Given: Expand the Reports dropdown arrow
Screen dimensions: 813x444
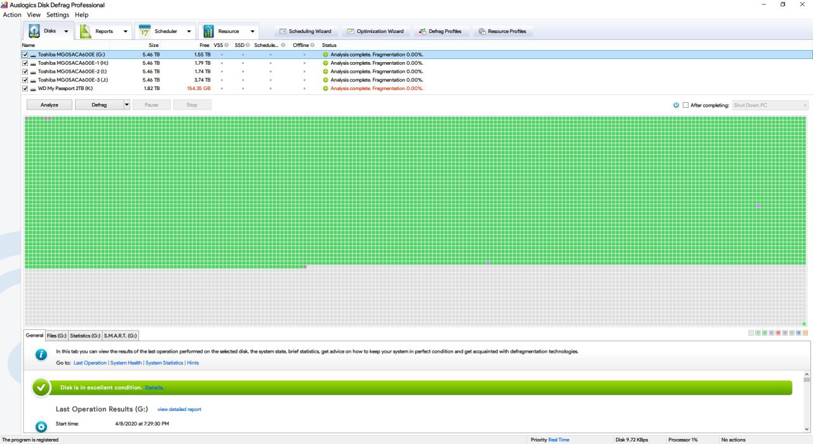Looking at the screenshot, I should [x=125, y=31].
